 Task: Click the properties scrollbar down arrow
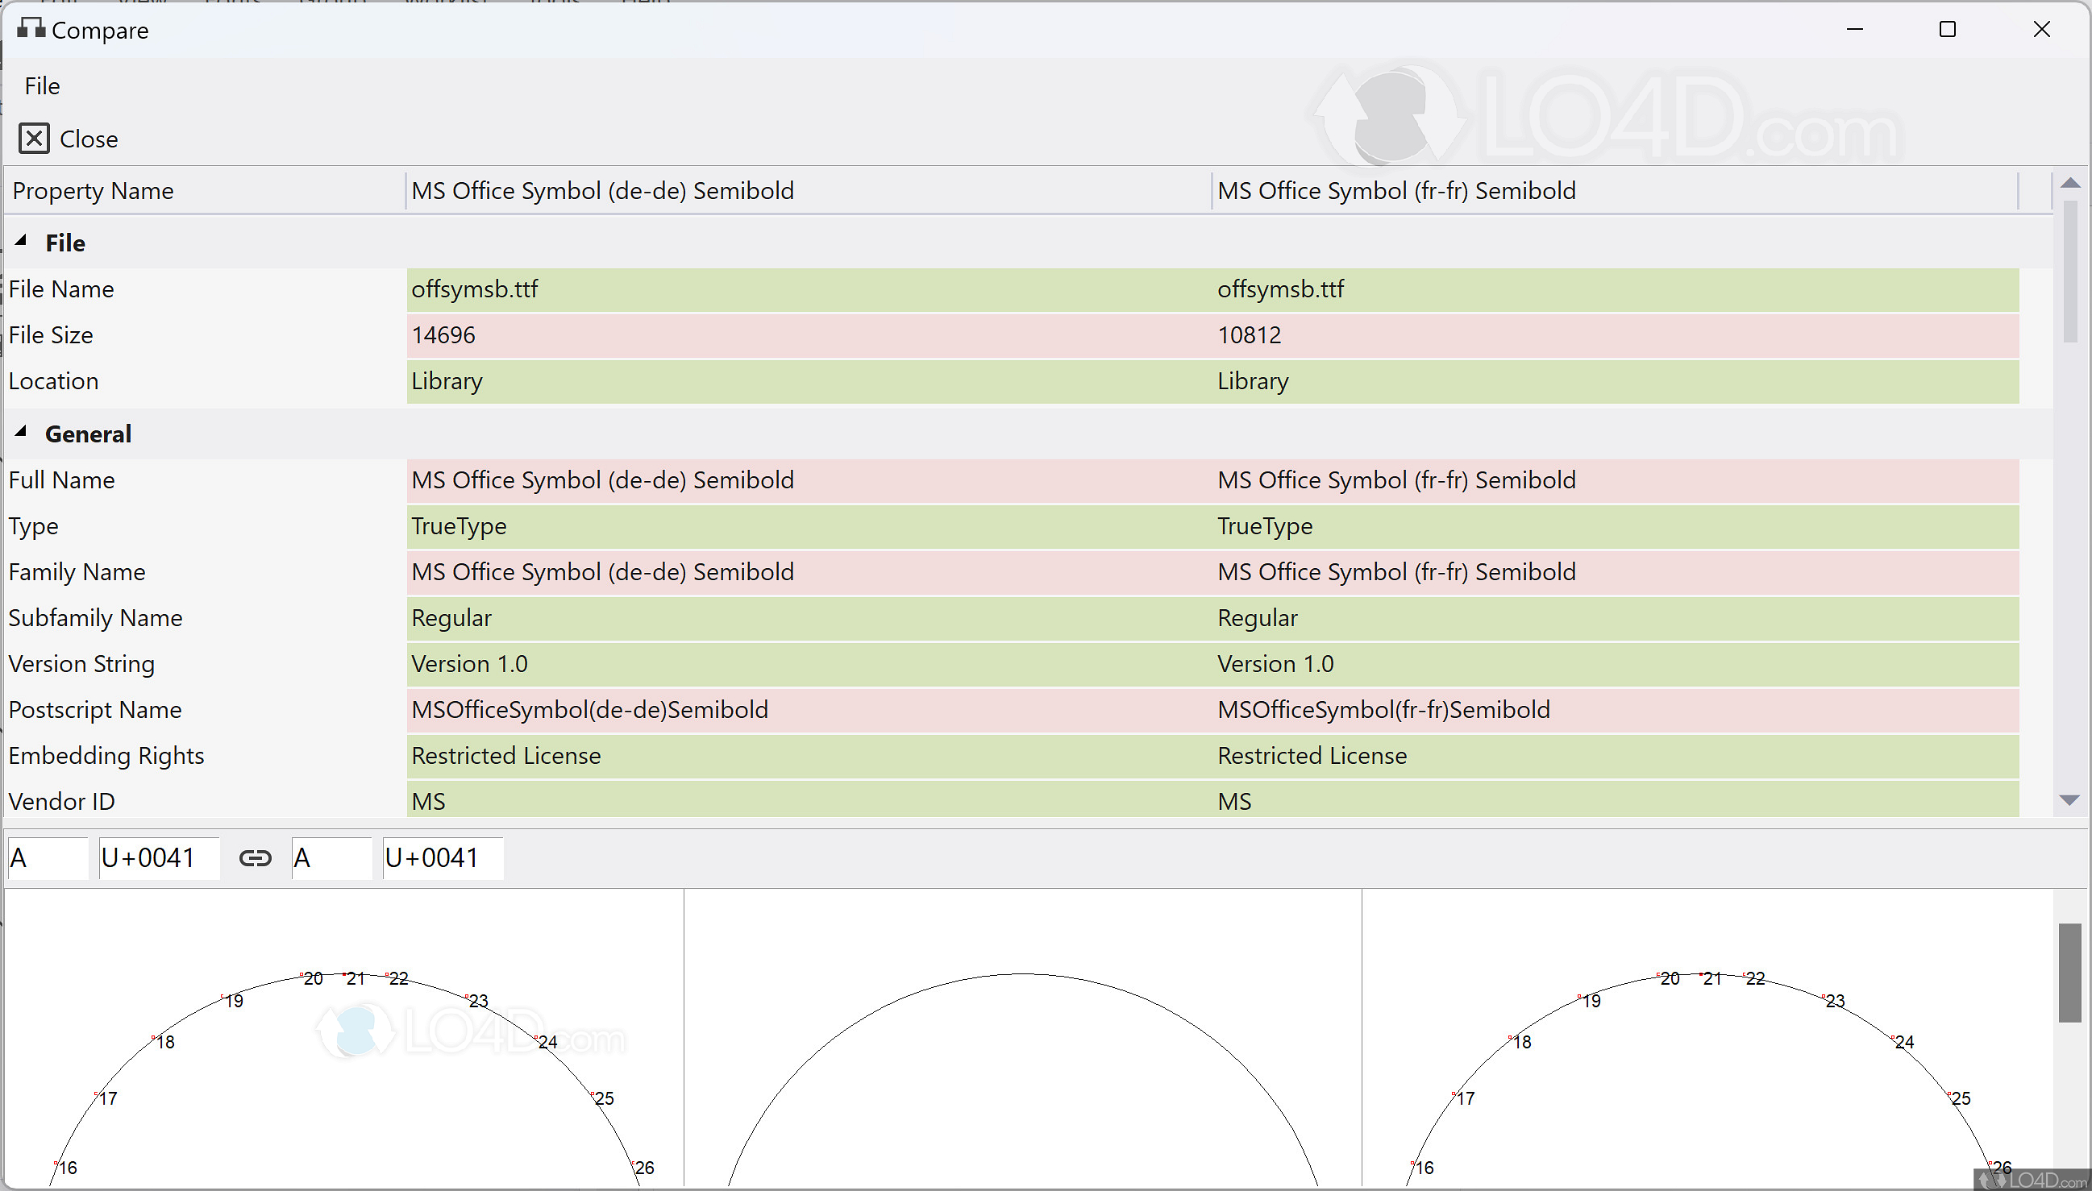(x=2072, y=799)
